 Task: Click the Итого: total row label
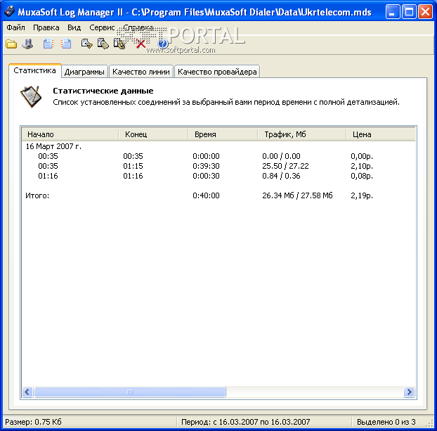[x=37, y=195]
